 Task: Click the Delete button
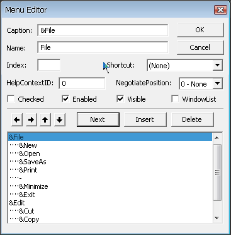click(x=192, y=119)
